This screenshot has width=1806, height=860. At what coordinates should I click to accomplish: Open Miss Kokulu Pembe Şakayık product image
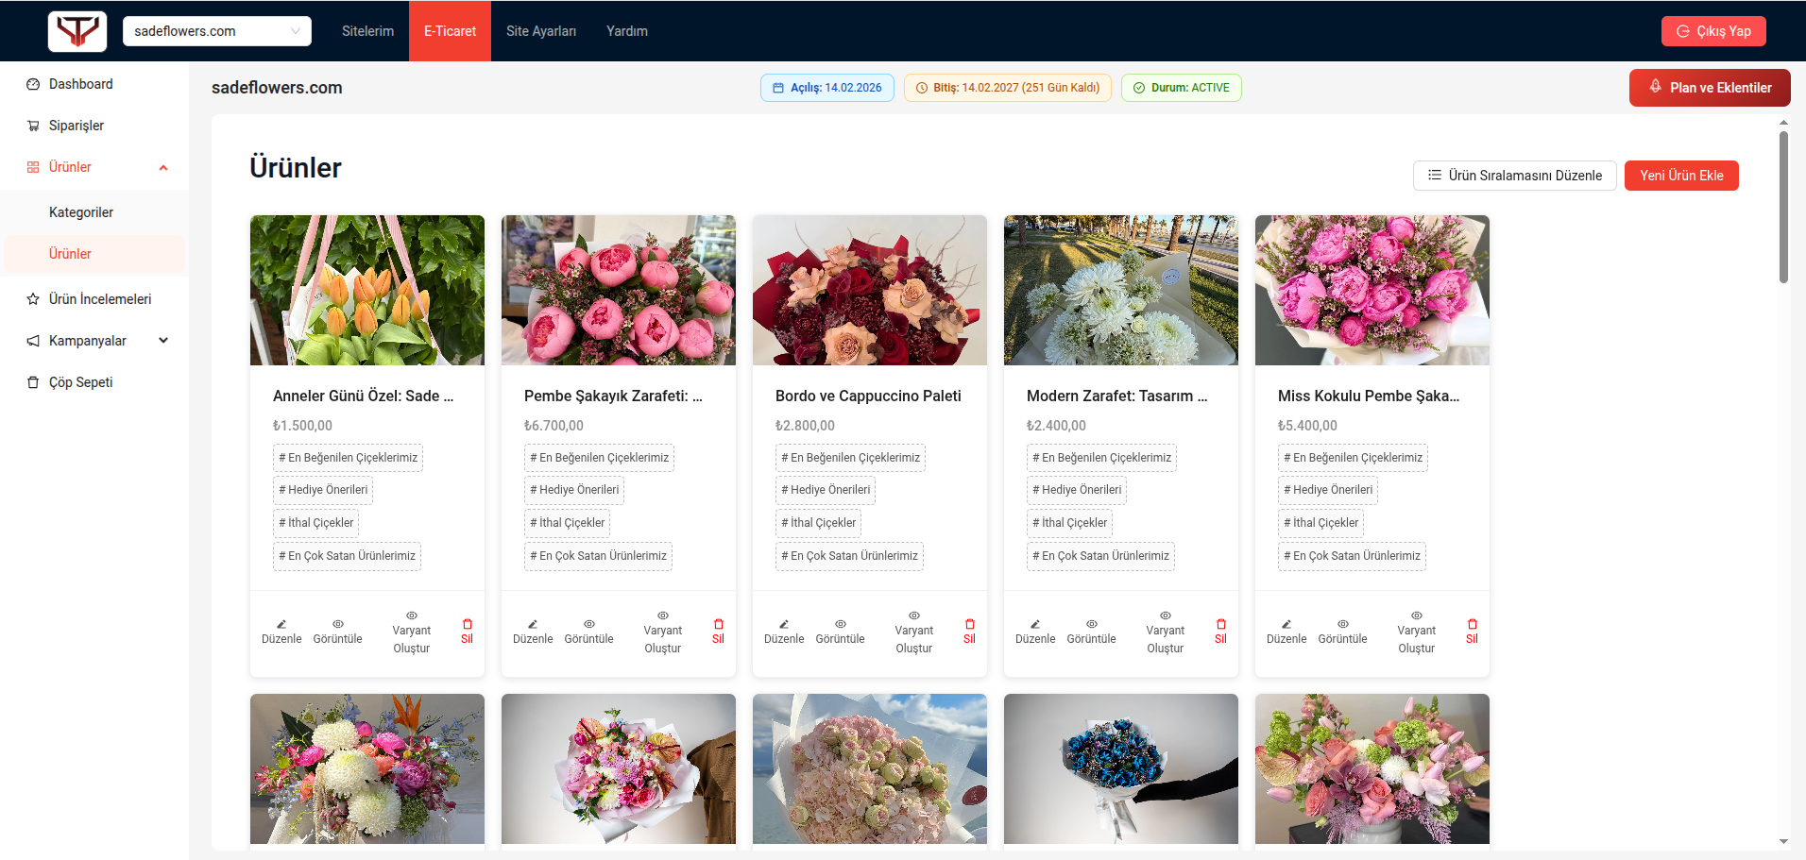pos(1372,290)
